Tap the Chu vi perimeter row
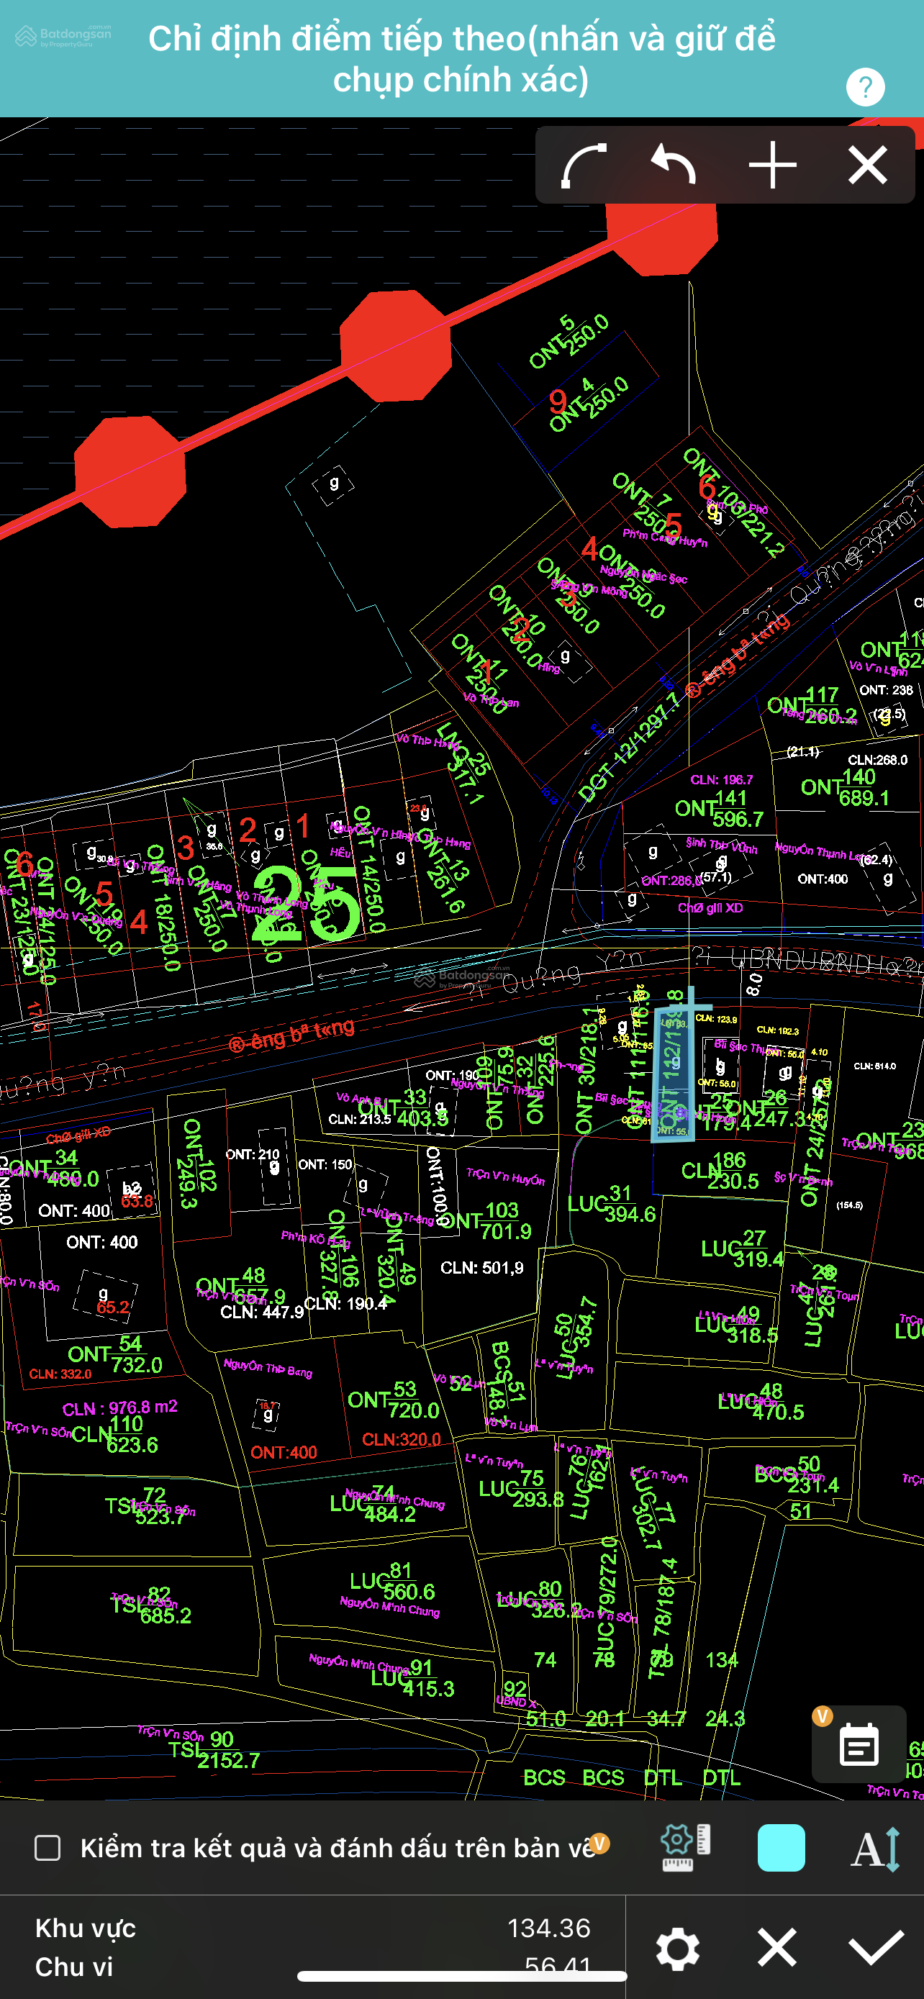 [74, 1967]
